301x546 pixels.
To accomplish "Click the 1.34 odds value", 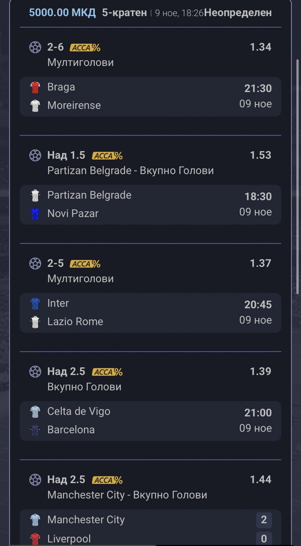I will pyautogui.click(x=260, y=47).
